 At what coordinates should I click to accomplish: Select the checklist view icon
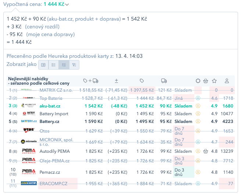(64, 65)
